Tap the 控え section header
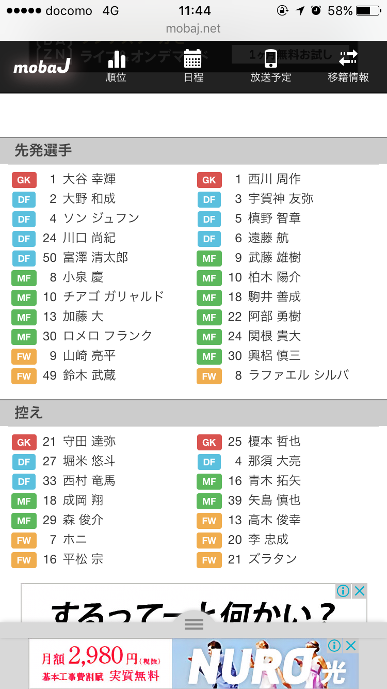The width and height of the screenshot is (387, 689). [29, 413]
